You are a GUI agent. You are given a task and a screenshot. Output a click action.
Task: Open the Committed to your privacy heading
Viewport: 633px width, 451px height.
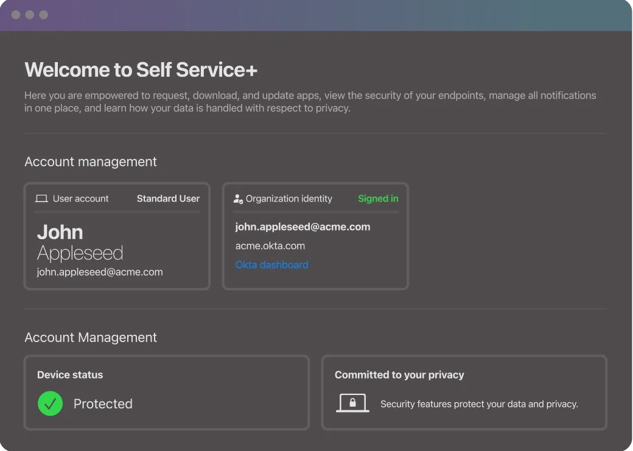[x=399, y=375]
